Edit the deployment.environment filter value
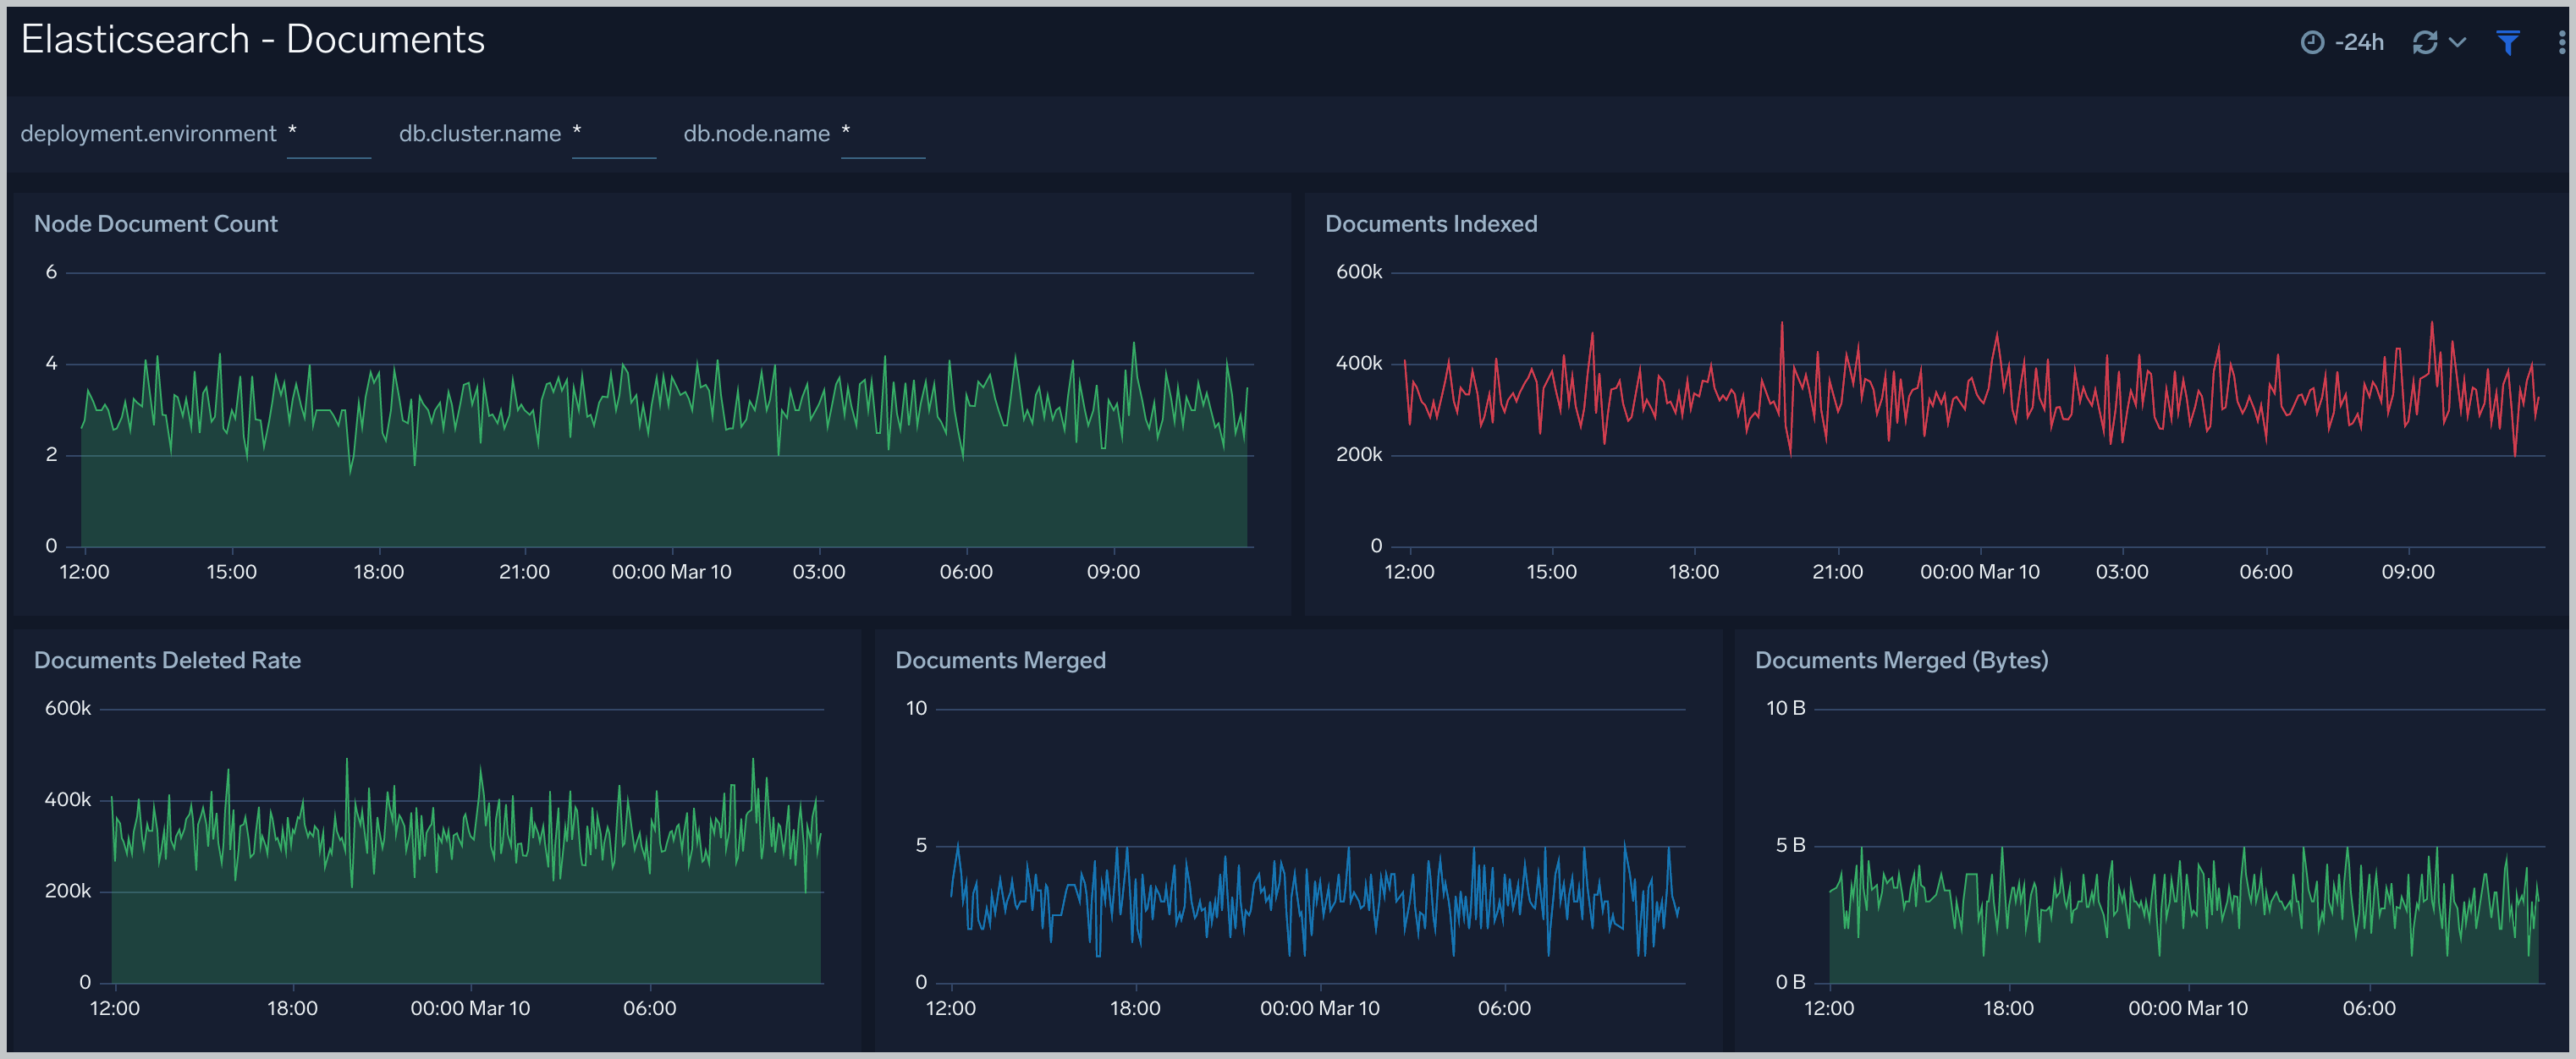 click(x=329, y=134)
